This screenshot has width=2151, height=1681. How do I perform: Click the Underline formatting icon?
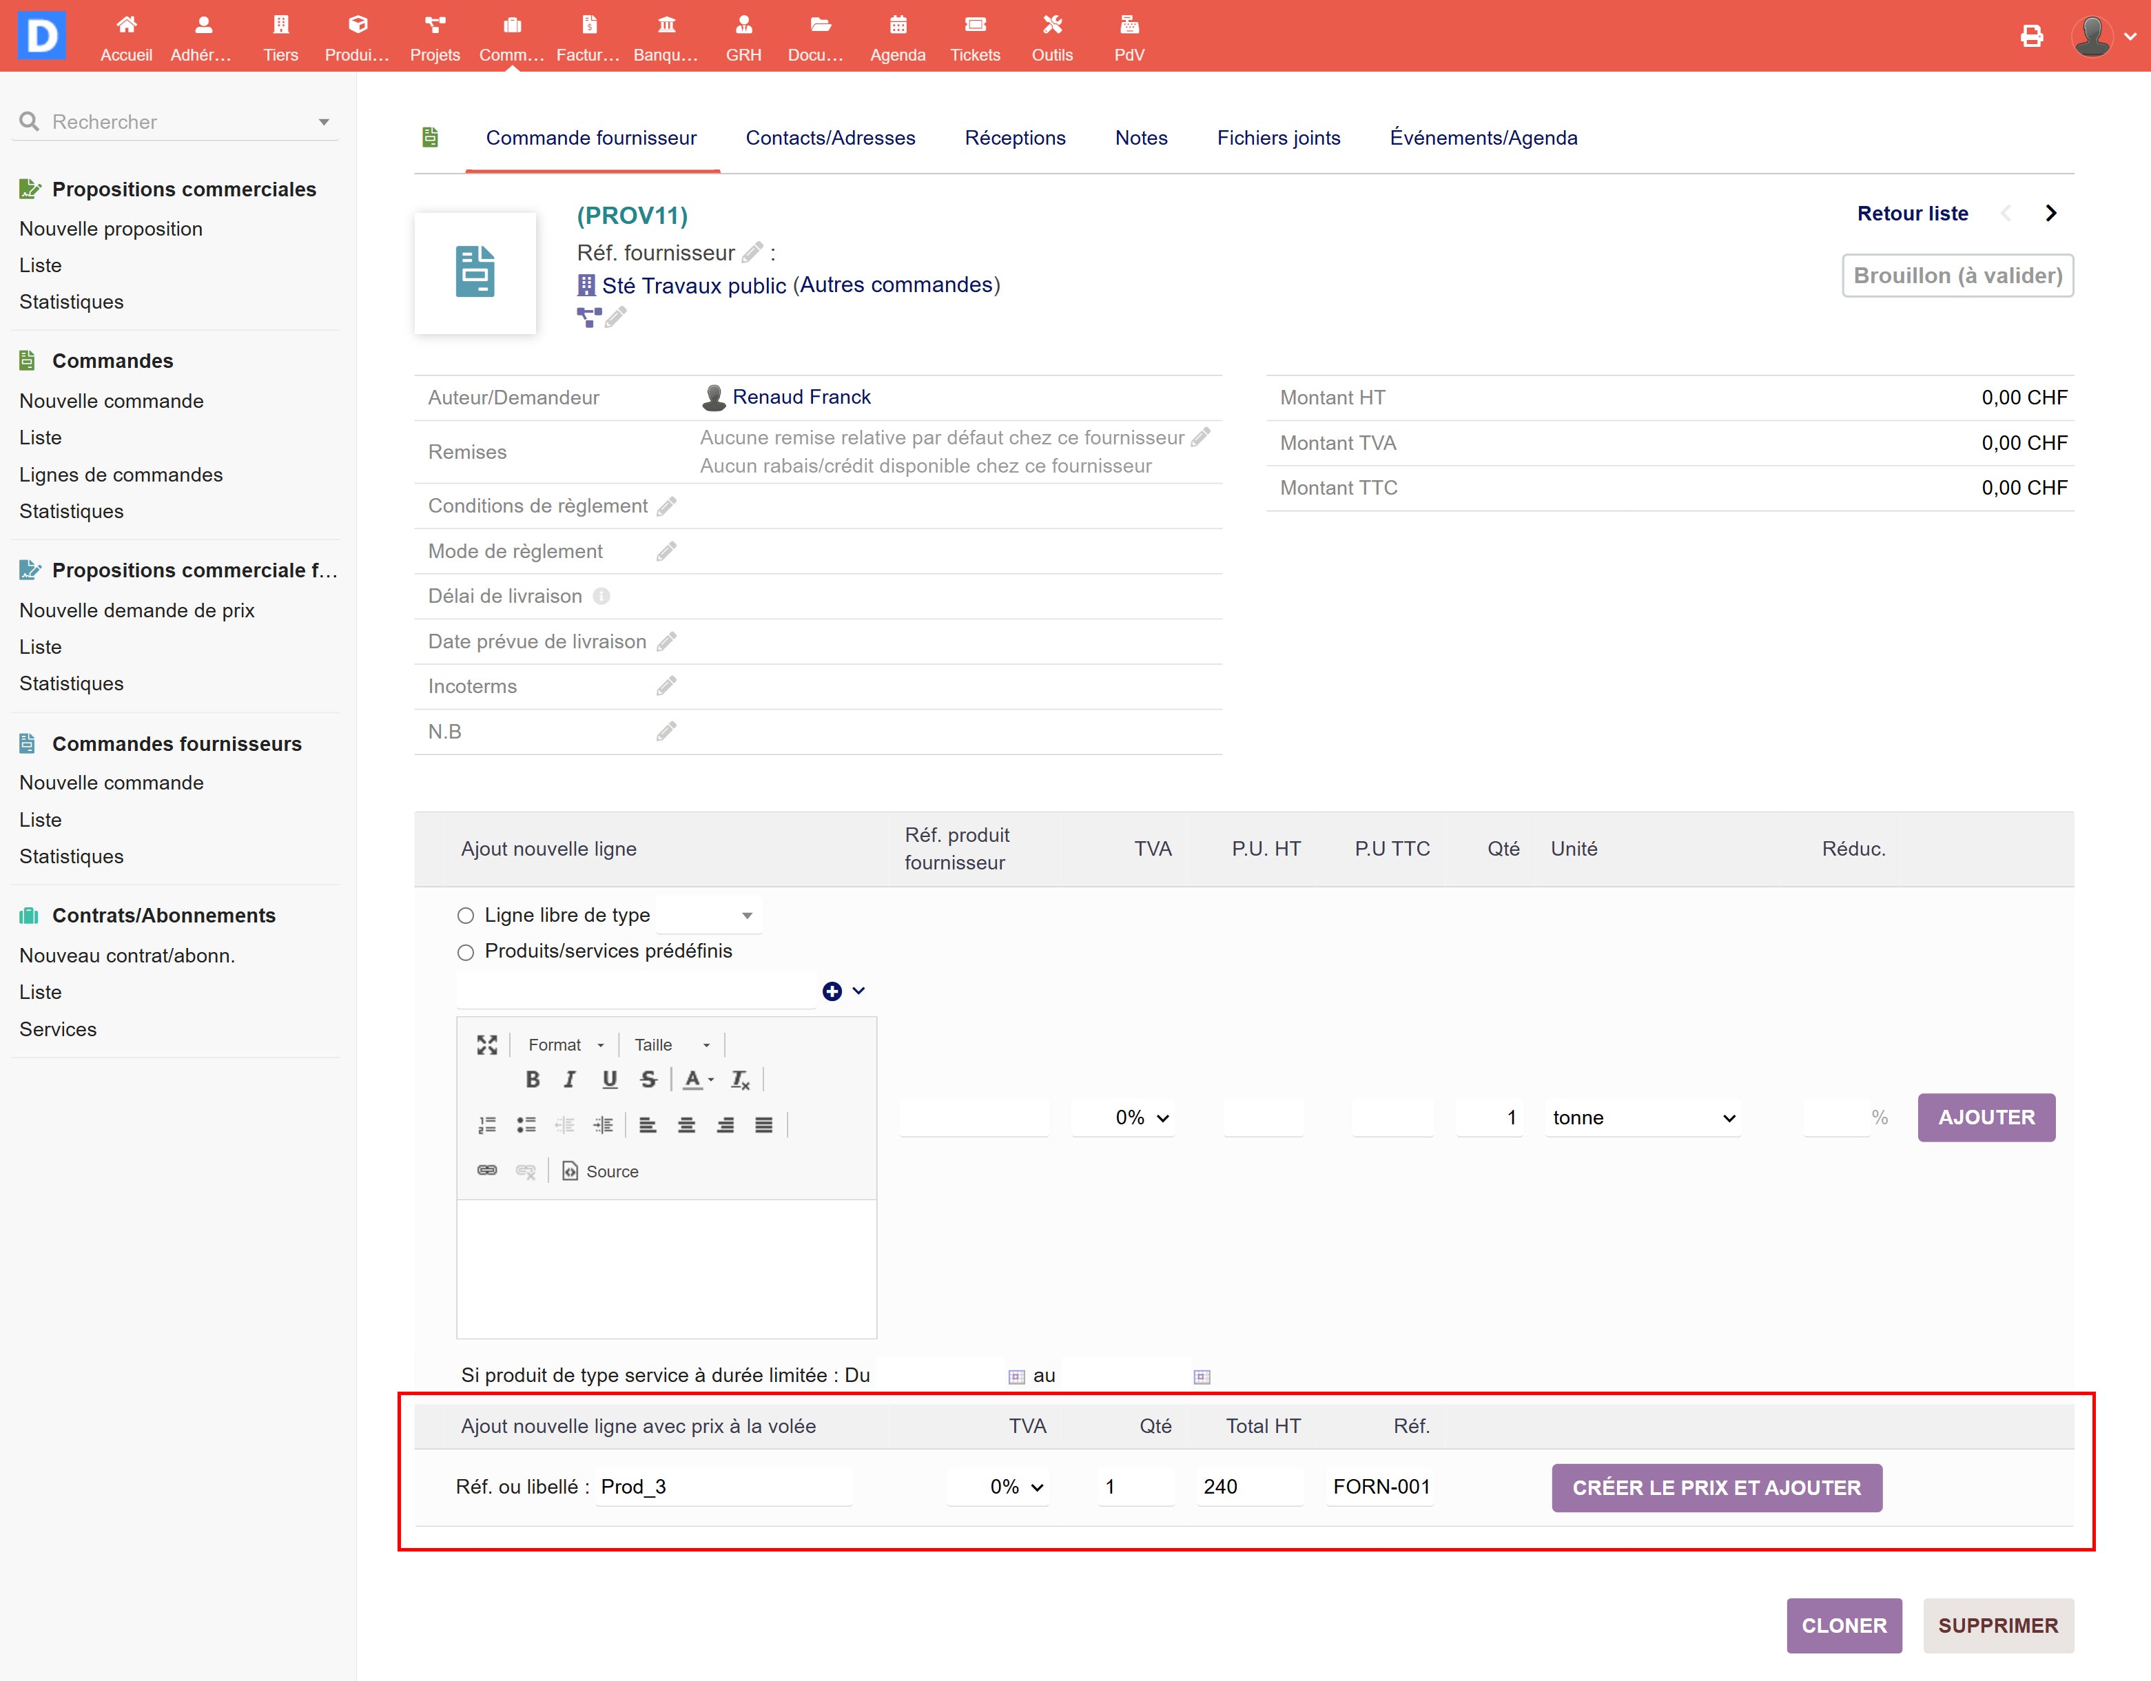point(610,1080)
